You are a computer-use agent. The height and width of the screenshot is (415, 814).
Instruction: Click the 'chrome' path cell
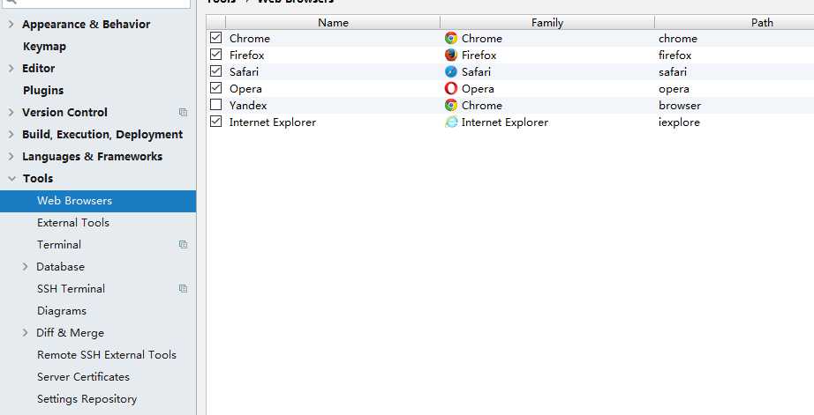[x=734, y=39]
